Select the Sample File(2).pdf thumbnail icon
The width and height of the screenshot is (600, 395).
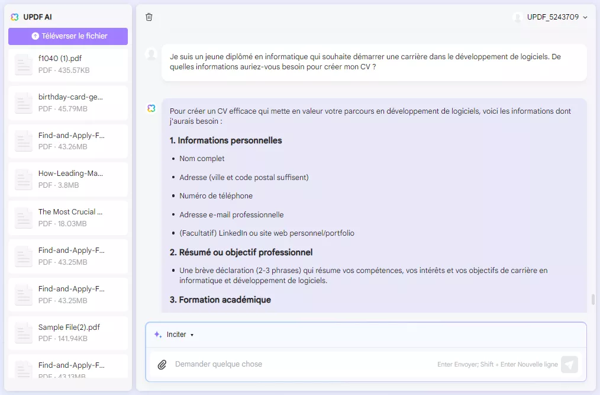[x=23, y=333]
